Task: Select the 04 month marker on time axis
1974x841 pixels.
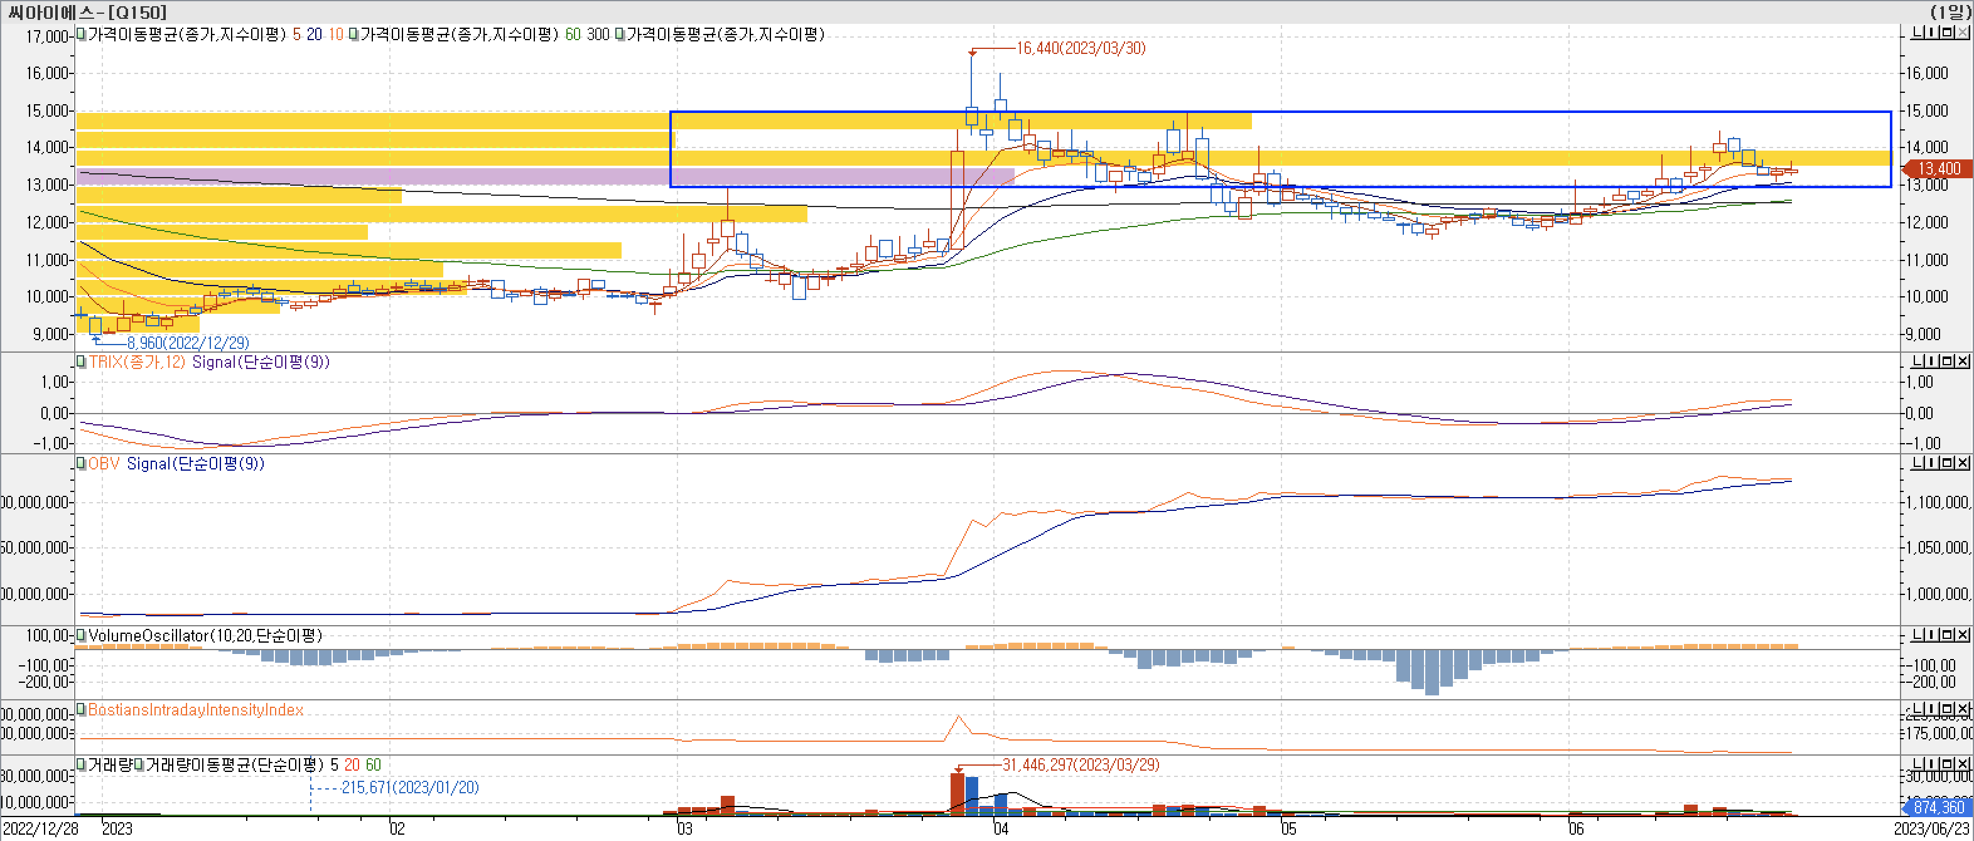Action: point(1000,828)
